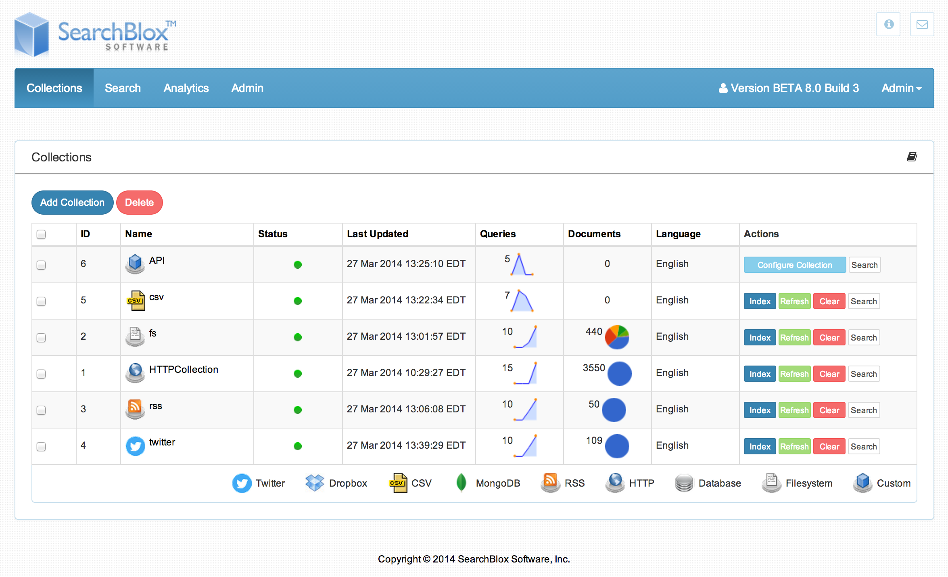Click the Dropbox icon in legend
Viewport: 948px width, 577px height.
[x=315, y=483]
